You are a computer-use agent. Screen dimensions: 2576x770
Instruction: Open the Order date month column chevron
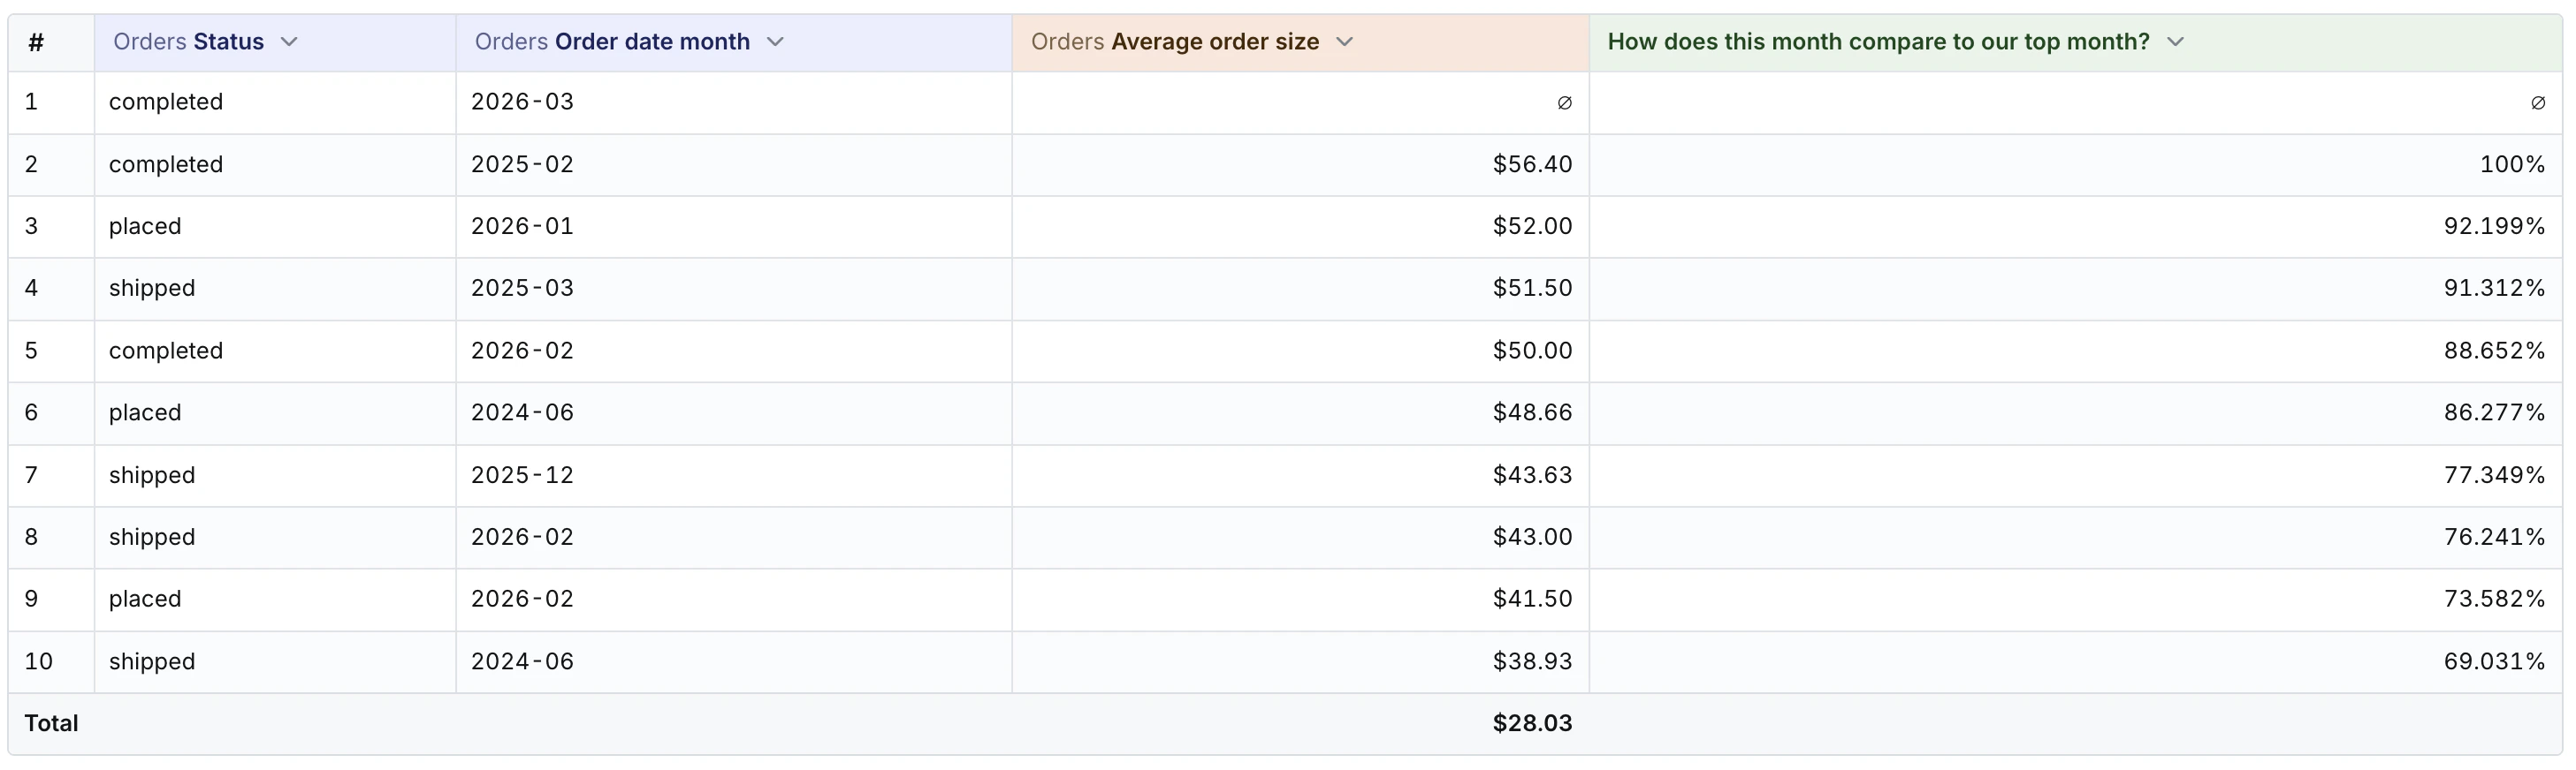(x=775, y=42)
